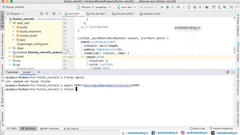Hide the Project panel with minus icon
This screenshot has width=240, height=135.
[x=59, y=13]
